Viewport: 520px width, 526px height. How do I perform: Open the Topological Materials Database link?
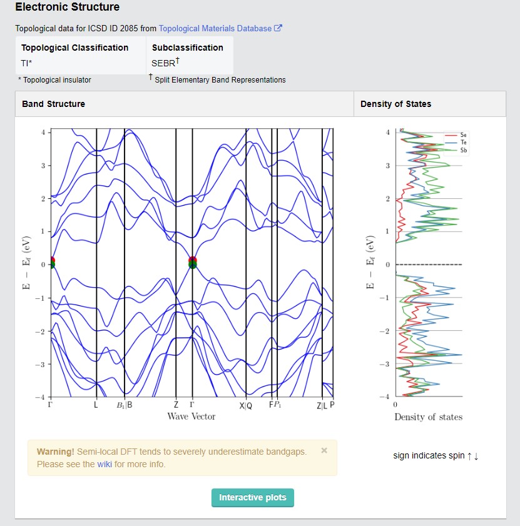pos(215,29)
